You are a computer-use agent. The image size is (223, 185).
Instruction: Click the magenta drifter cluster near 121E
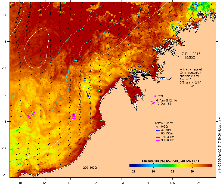coord(74,116)
